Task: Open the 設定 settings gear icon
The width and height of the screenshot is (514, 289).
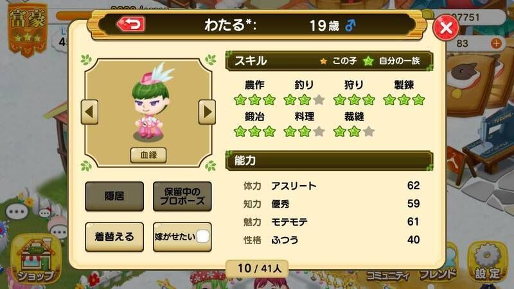Action: pyautogui.click(x=488, y=263)
